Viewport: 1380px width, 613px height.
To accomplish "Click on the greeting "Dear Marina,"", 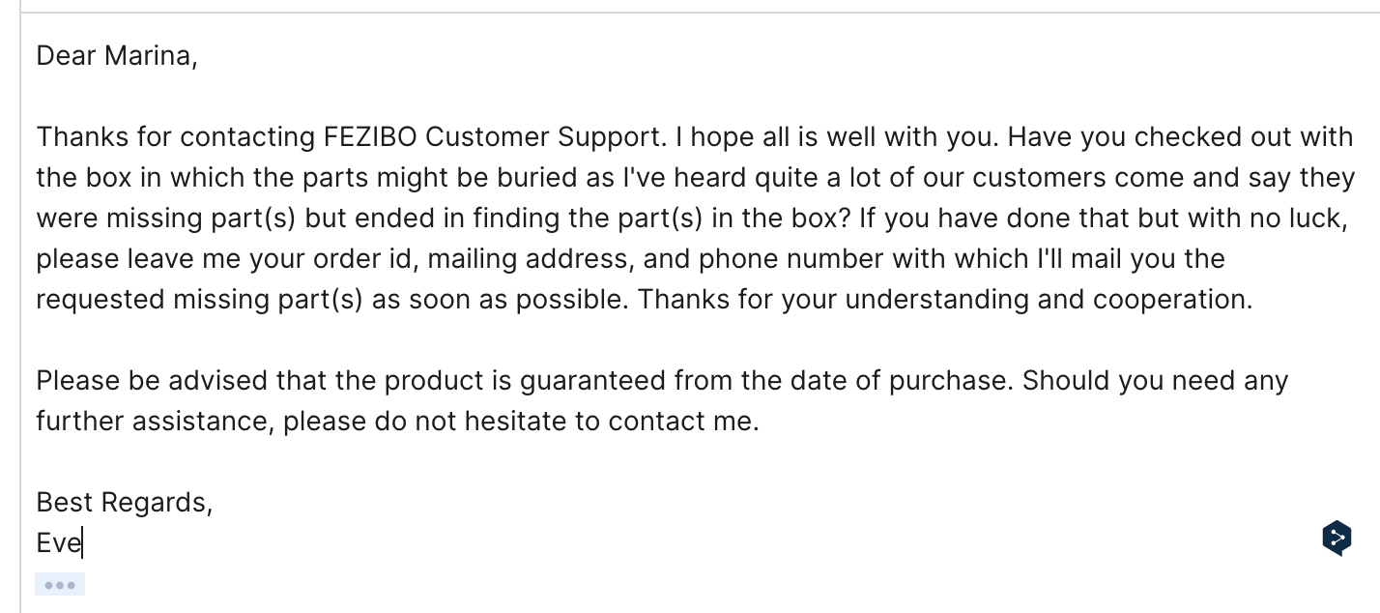I will click(116, 56).
